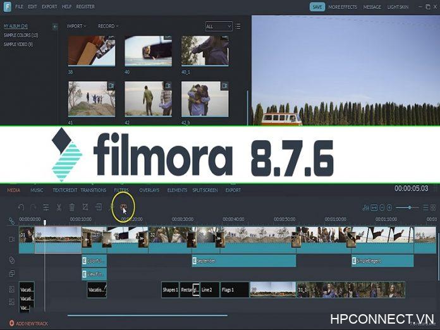Click the color palette icon in toolbar
The width and height of the screenshot is (440, 330).
coord(123,207)
